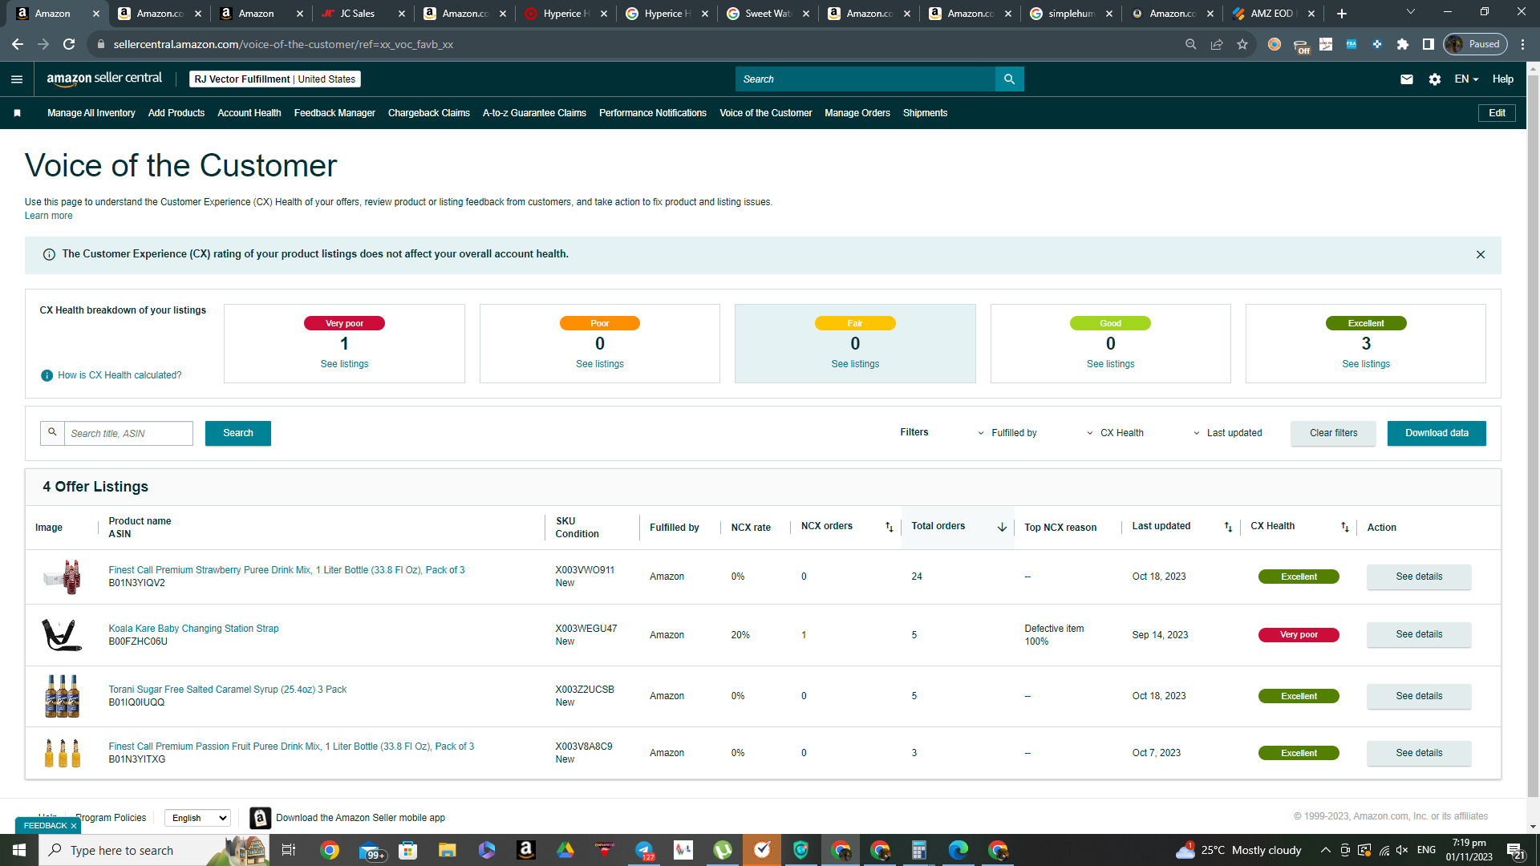Image resolution: width=1540 pixels, height=866 pixels.
Task: Click the info icon beside CX Health calculated
Action: pyautogui.click(x=47, y=375)
